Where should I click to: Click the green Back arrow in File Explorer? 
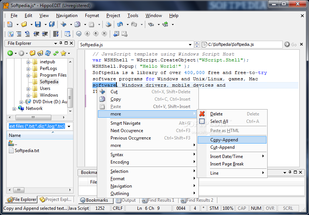point(10,53)
